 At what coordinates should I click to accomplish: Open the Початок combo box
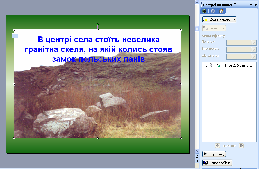click(241, 43)
